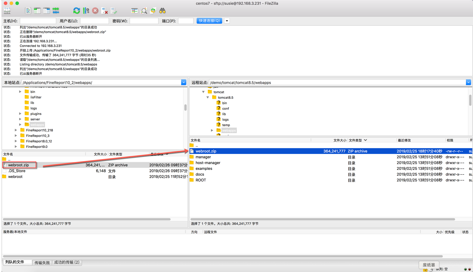473x272 pixels.
Task: Focus the 密码(W) password field
Action: (144, 21)
